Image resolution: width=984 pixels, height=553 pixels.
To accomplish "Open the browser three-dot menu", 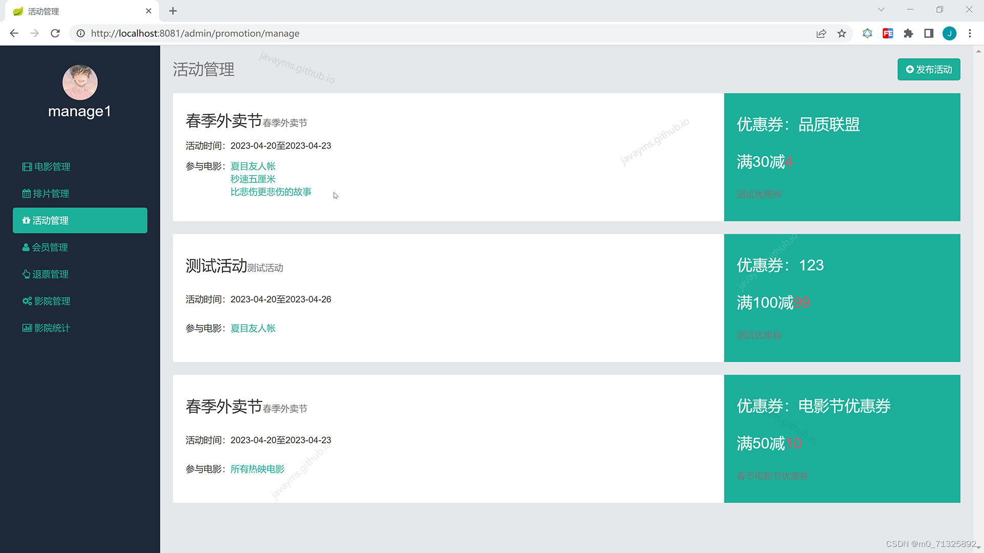I will (x=970, y=33).
